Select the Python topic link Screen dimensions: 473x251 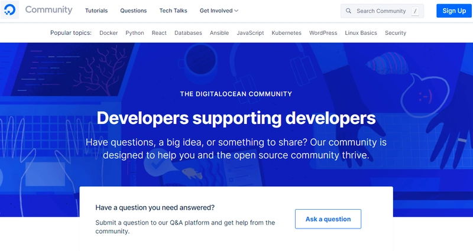[x=135, y=33]
